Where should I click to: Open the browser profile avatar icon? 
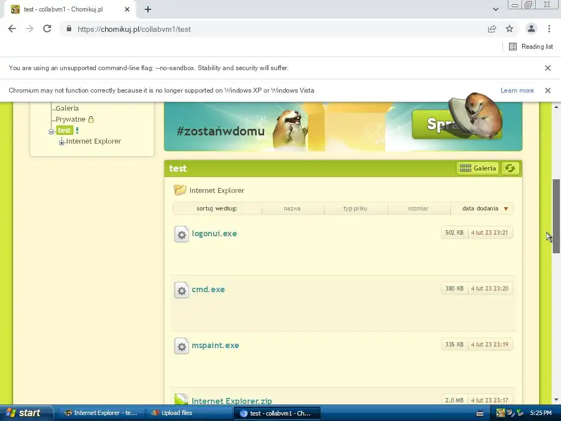[531, 29]
